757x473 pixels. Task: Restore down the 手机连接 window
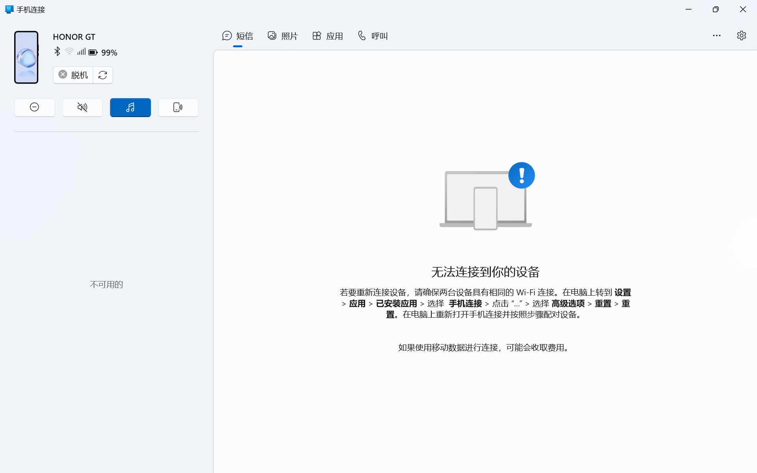(716, 9)
